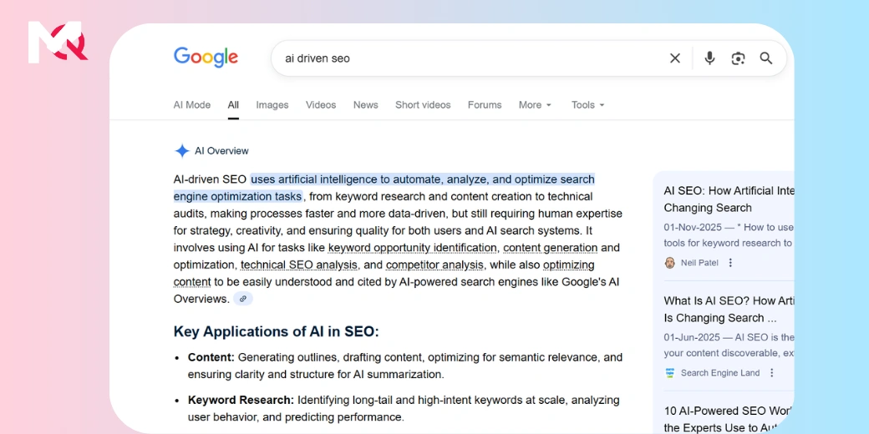The height and width of the screenshot is (434, 869).
Task: Clear the search query with the X icon
Action: click(x=674, y=58)
